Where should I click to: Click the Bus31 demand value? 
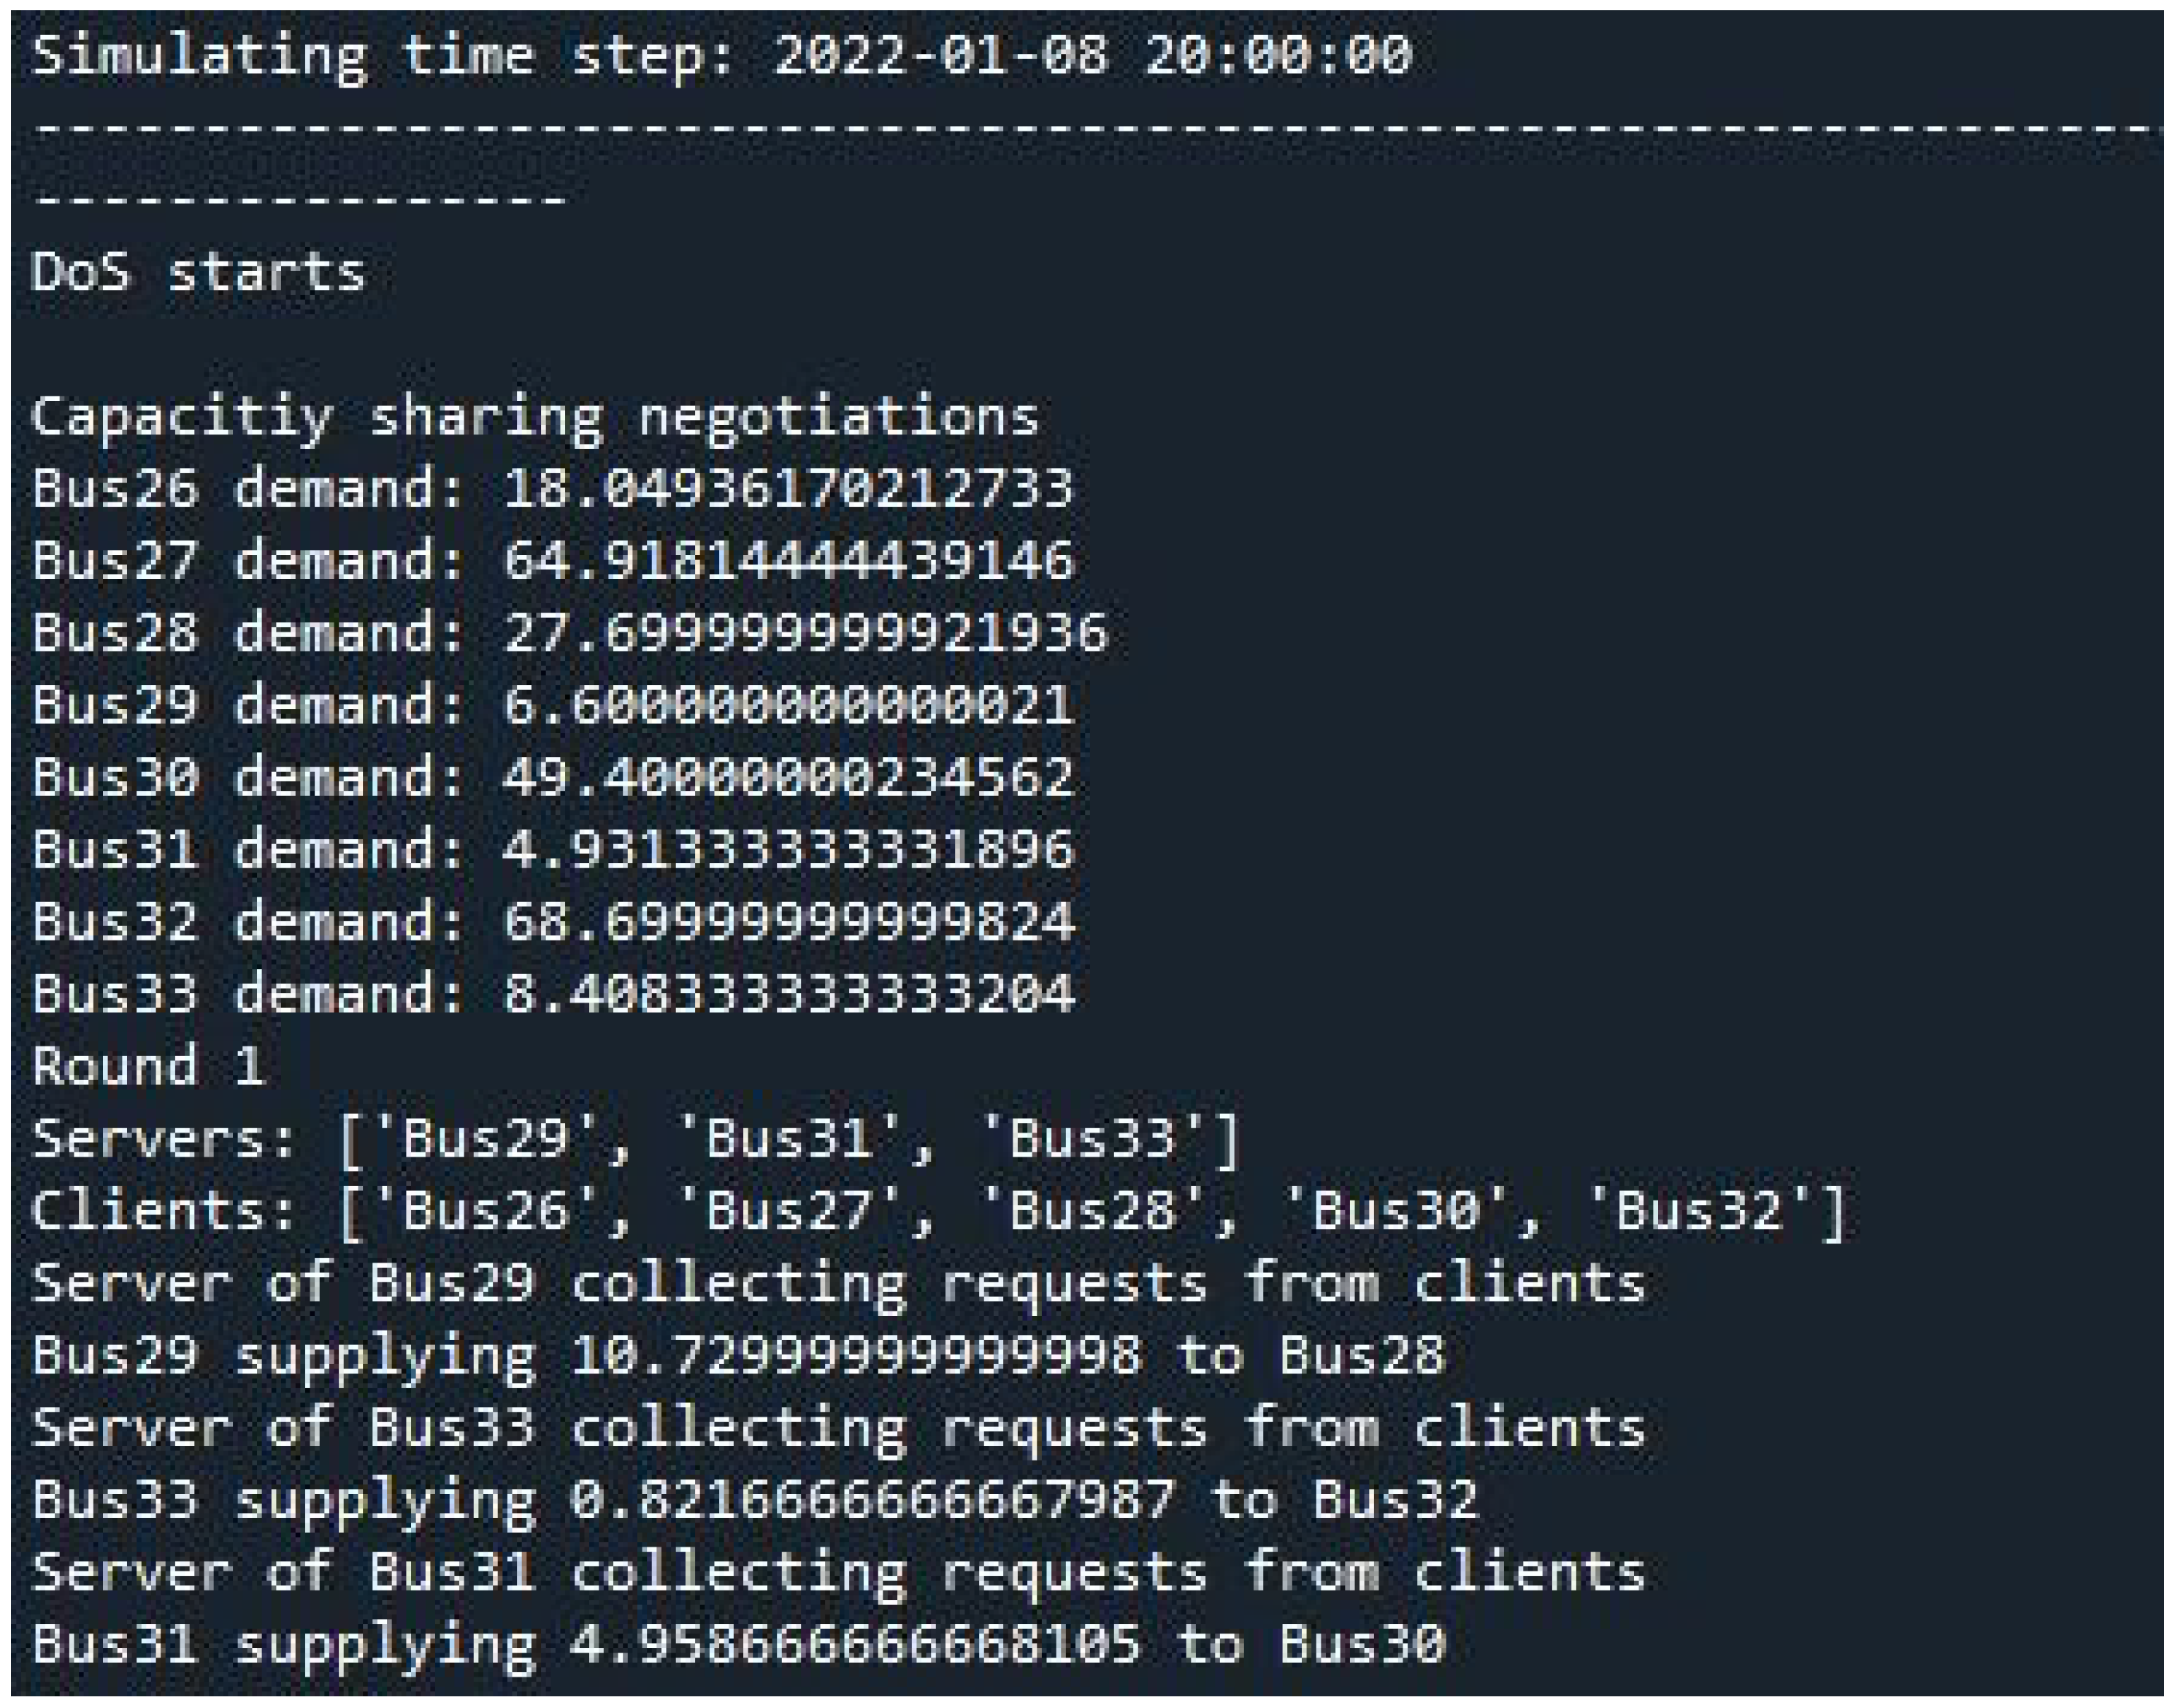click(x=788, y=849)
